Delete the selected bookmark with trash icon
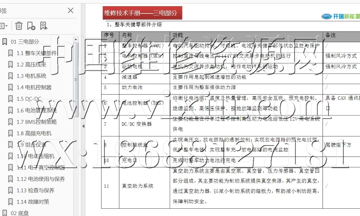The height and width of the screenshot is (216, 360). click(19, 26)
